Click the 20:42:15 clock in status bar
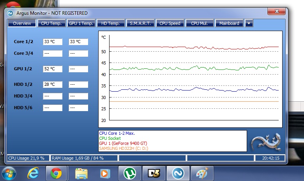 coord(270,158)
